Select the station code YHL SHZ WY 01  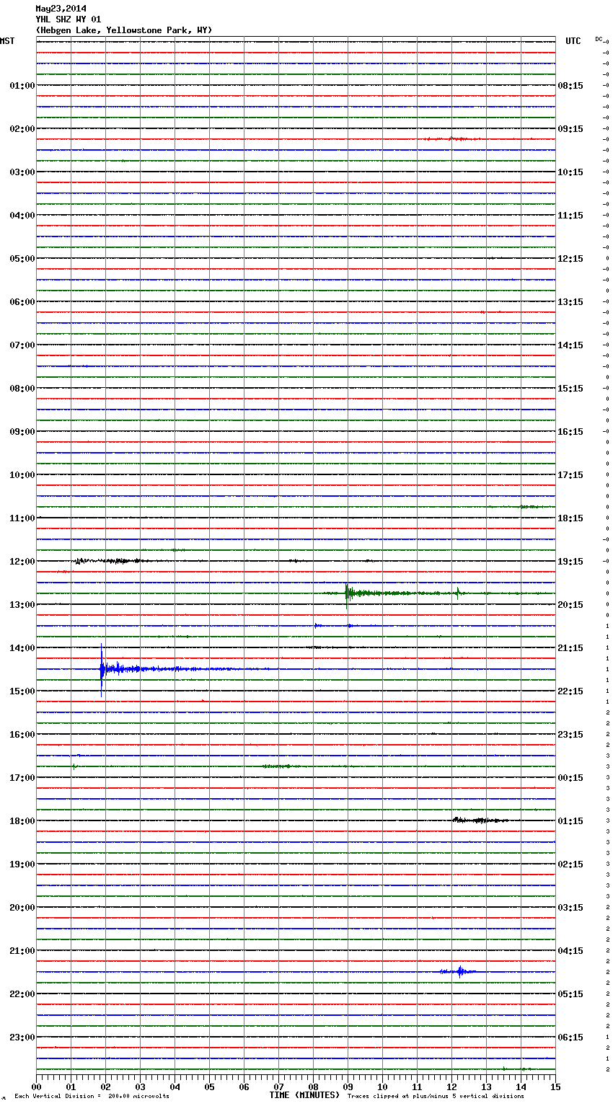[69, 19]
